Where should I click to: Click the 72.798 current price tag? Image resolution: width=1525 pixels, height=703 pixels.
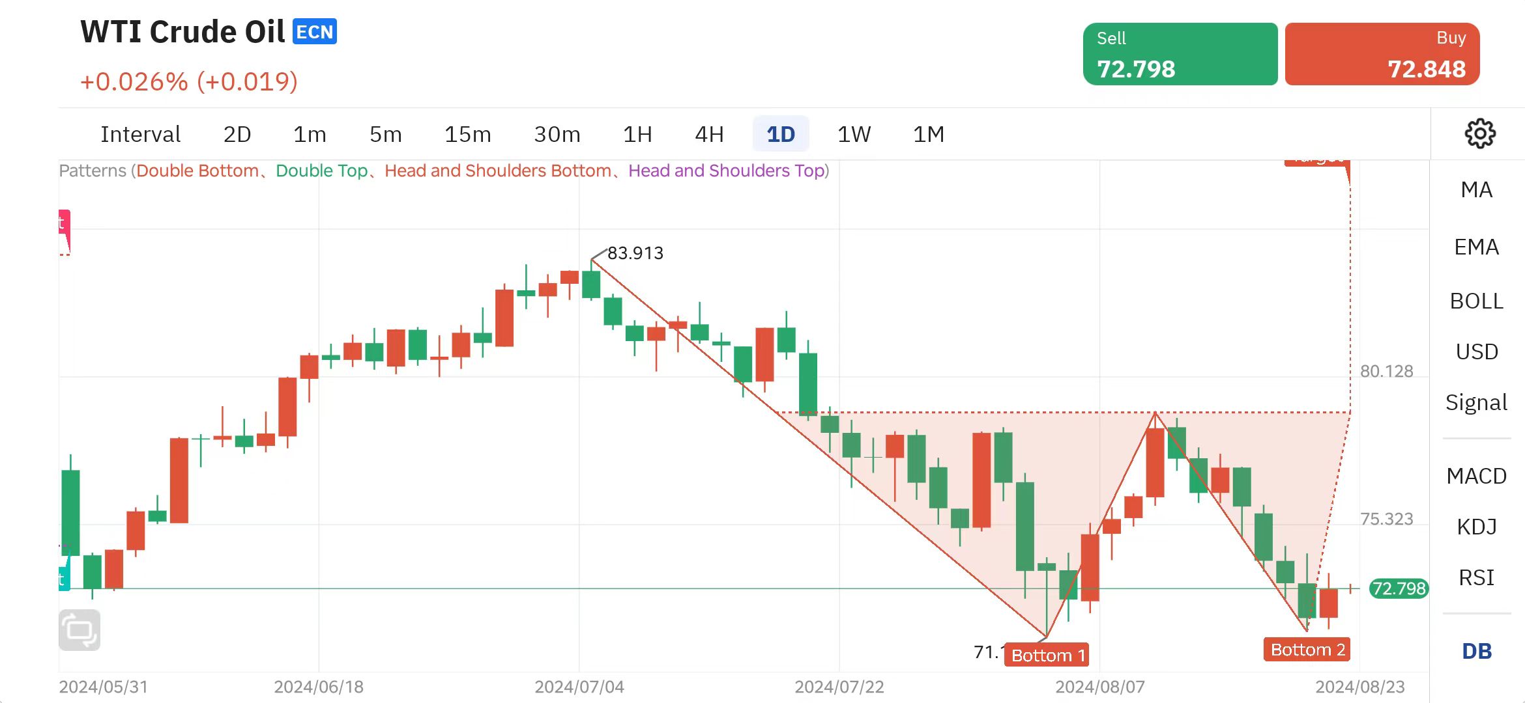click(x=1399, y=588)
